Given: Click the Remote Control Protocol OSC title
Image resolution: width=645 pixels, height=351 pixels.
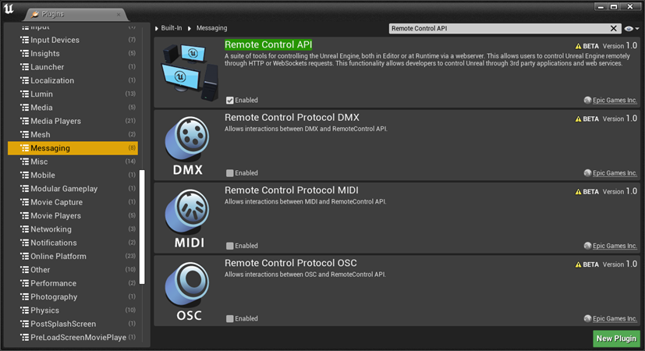Looking at the screenshot, I should [x=290, y=263].
